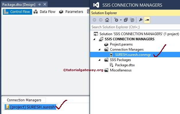
Task: Click the Solution Explorer title bar
Action: pyautogui.click(x=135, y=13)
